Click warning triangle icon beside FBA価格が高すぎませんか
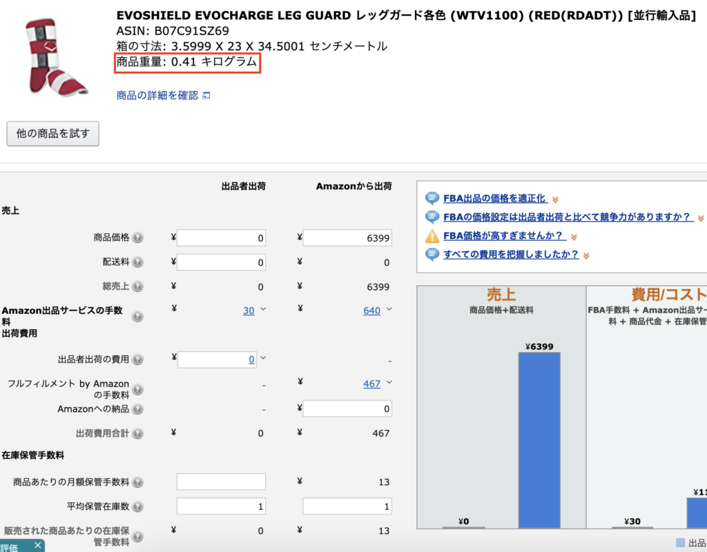707x552 pixels. (432, 236)
